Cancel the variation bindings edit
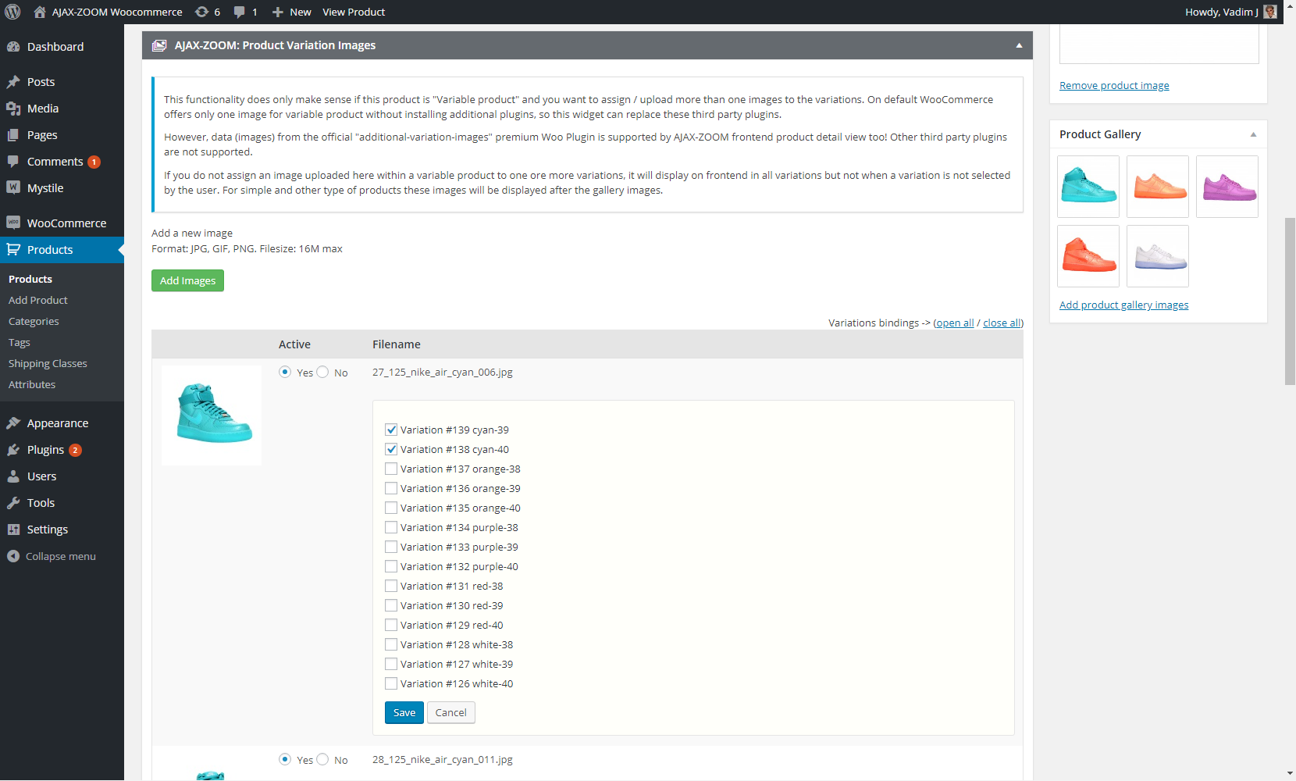 (x=450, y=712)
